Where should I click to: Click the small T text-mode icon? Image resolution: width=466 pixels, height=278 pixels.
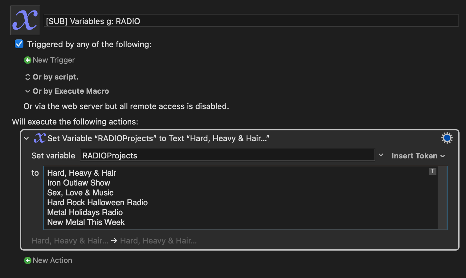[x=433, y=171]
